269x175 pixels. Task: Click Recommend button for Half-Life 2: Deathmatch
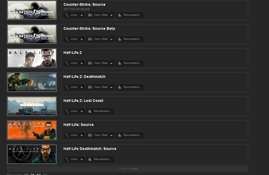(130, 87)
